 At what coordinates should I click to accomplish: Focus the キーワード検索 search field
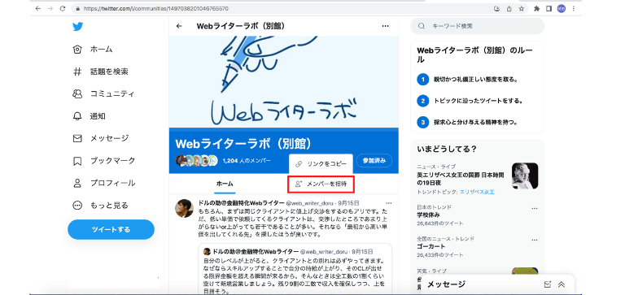tap(477, 26)
